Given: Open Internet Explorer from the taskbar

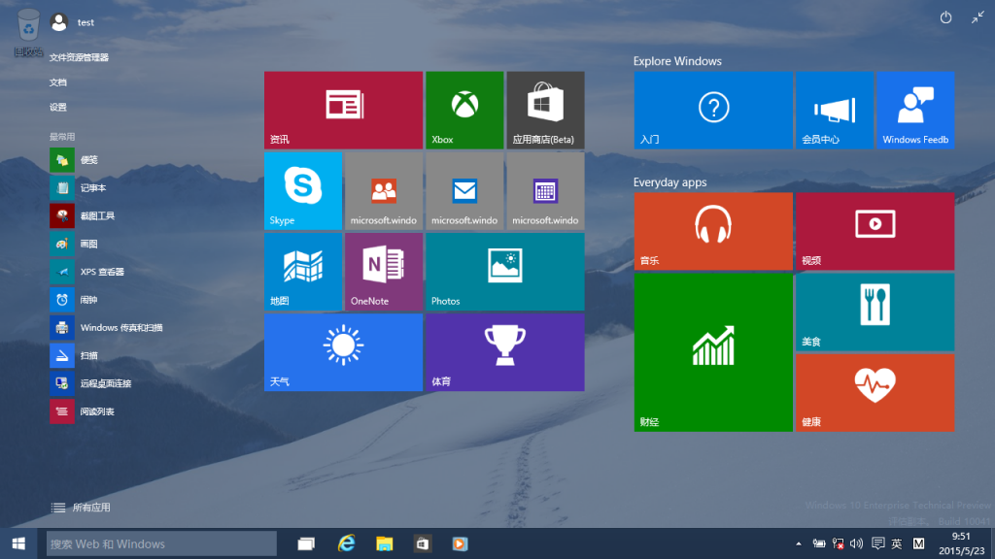Looking at the screenshot, I should (346, 543).
